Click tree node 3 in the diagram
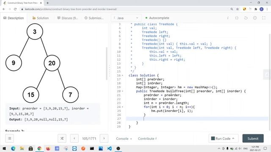This screenshot has width=271, height=152. click(35, 32)
